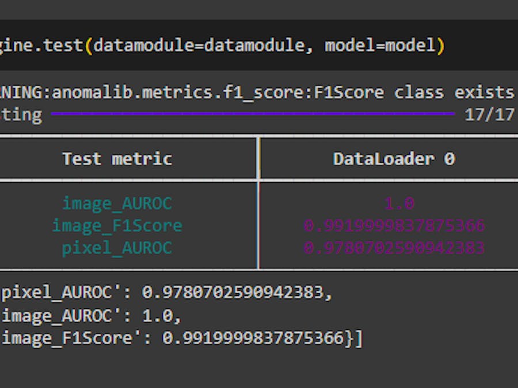Click the white 0.9919999837875366 dictionary value

[x=253, y=337]
